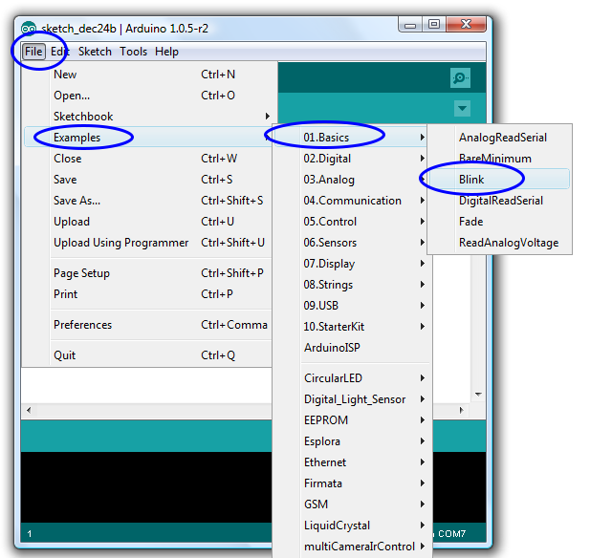Image resolution: width=590 pixels, height=558 pixels.
Task: Open the Serial Monitor magnifier icon
Action: pos(460,77)
